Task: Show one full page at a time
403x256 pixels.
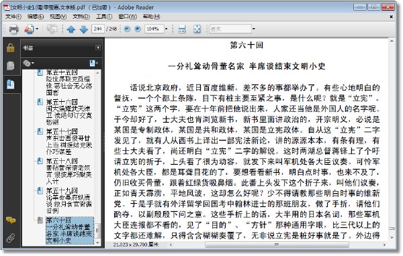Action: (197, 29)
